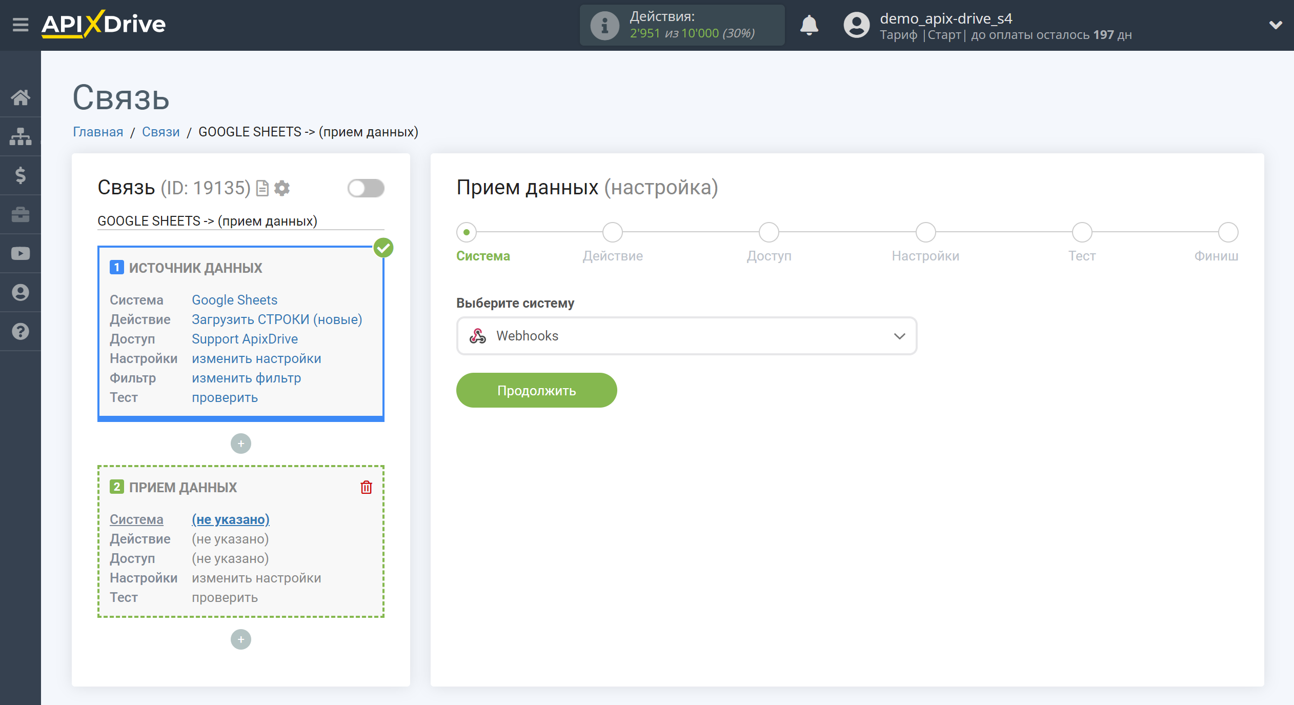Click the Webhooks logo icon
The image size is (1294, 705).
point(478,336)
